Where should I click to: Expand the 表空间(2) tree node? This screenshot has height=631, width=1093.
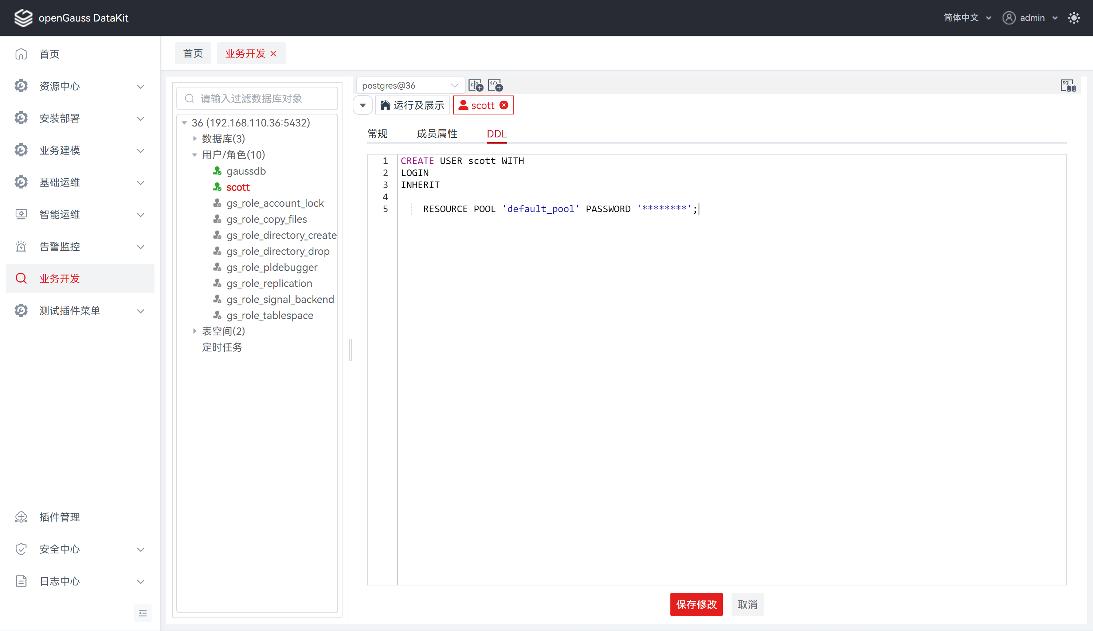pos(195,331)
